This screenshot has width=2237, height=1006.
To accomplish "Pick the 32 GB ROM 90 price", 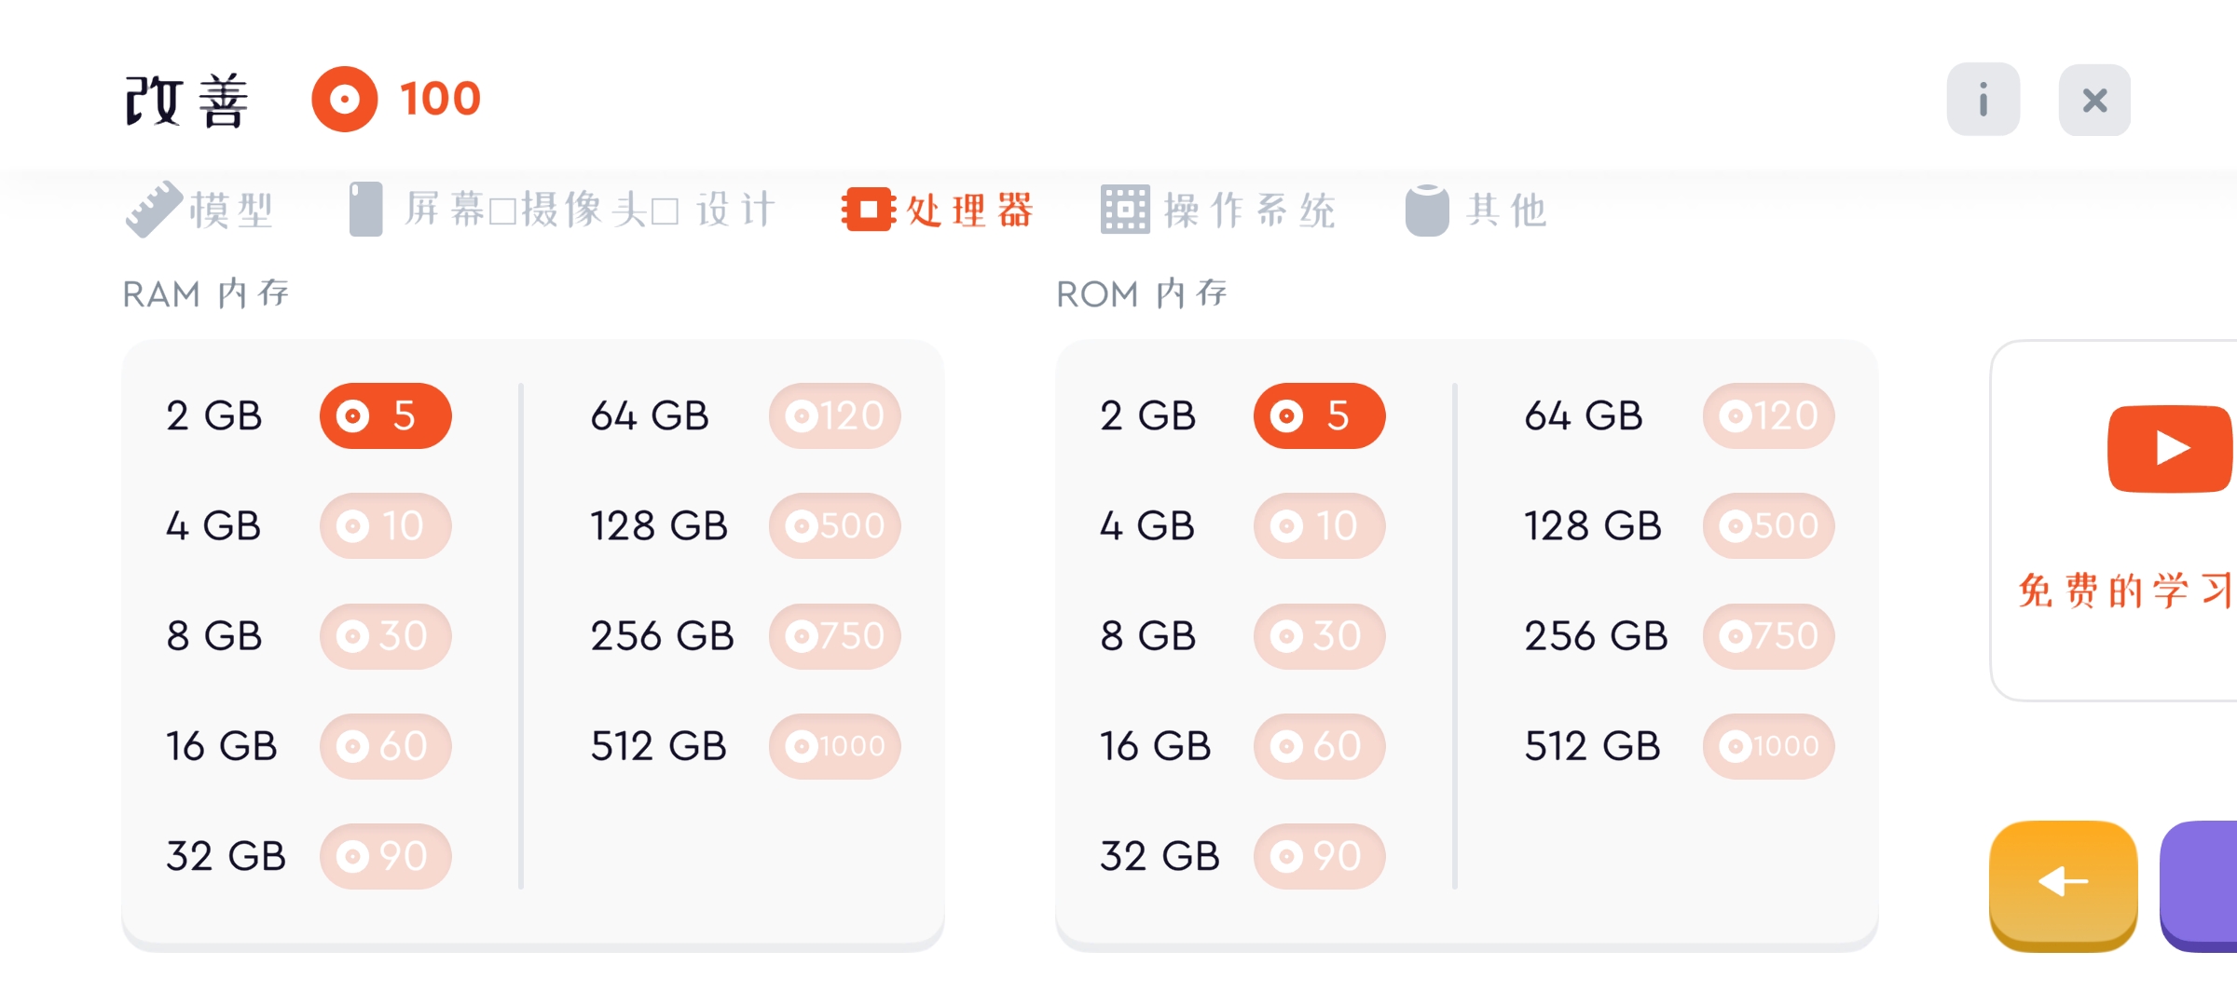I will pyautogui.click(x=1319, y=856).
